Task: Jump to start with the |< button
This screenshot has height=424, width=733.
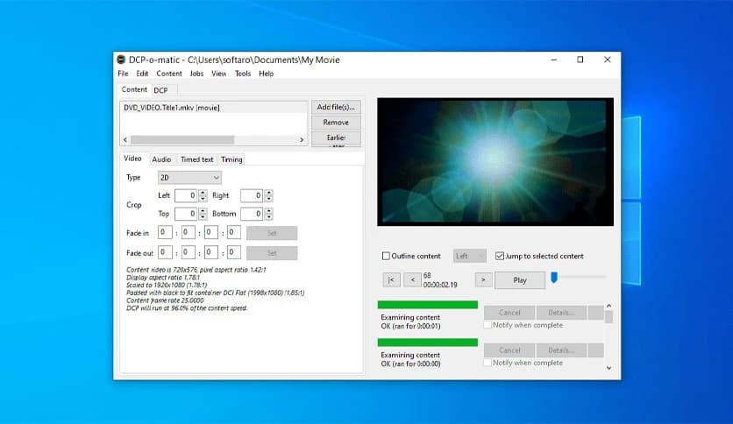Action: [392, 280]
